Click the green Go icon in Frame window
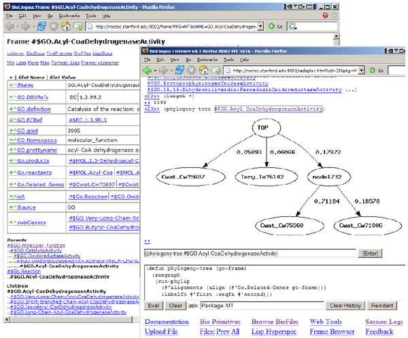Image resolution: width=408 pixels, height=338 pixels. click(x=271, y=27)
